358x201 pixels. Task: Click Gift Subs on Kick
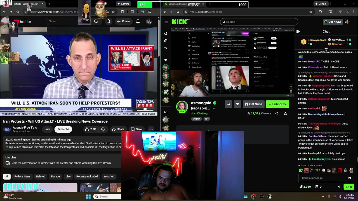[254, 104]
